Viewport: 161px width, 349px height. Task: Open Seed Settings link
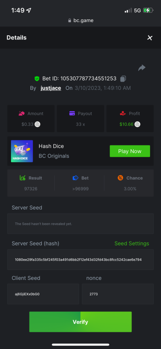132,244
